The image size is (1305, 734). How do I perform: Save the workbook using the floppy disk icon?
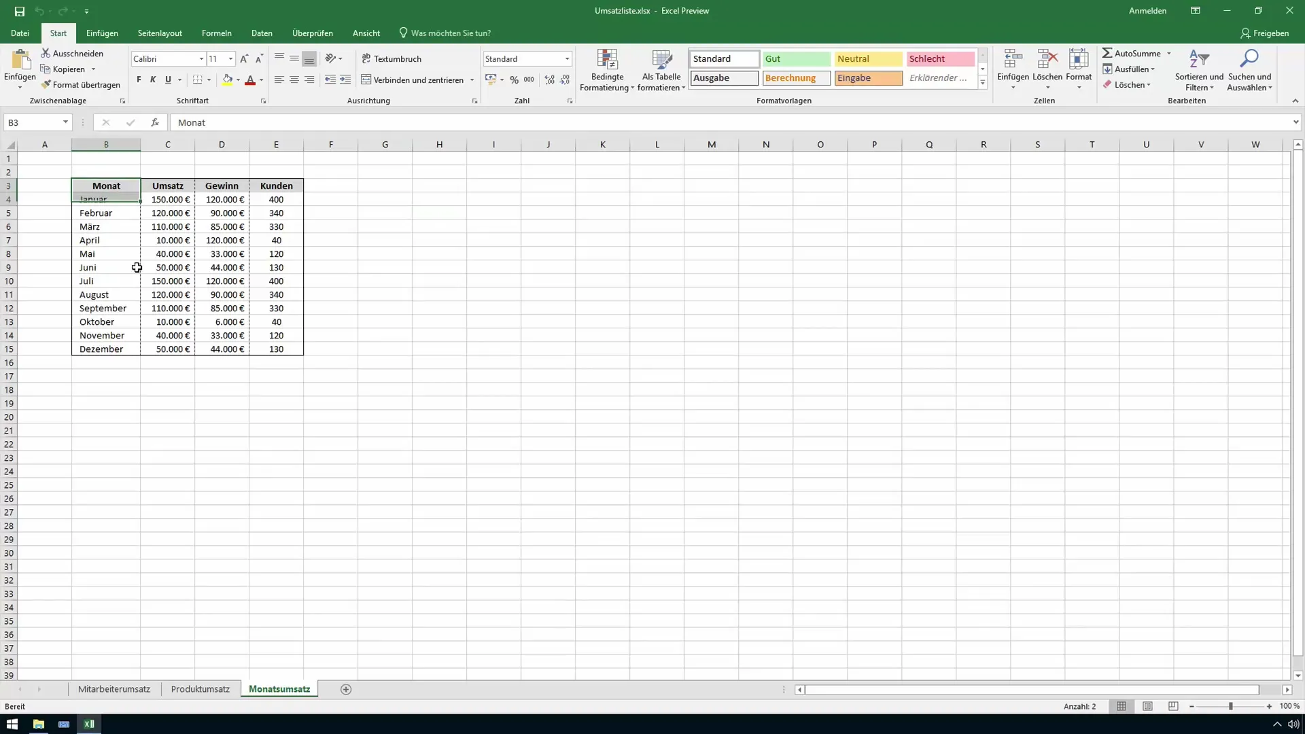tap(19, 11)
